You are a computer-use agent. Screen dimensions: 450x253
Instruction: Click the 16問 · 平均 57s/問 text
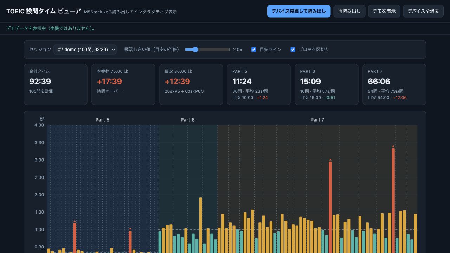[x=317, y=91]
